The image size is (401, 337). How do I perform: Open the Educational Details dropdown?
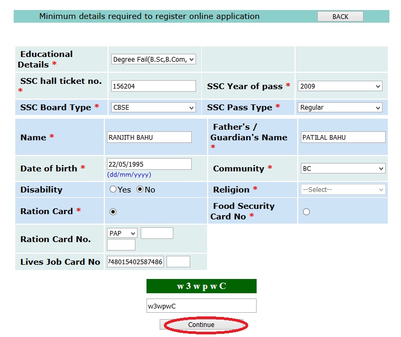pos(153,60)
